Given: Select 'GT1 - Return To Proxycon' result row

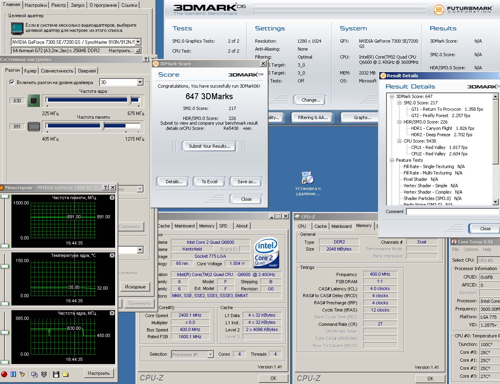Looking at the screenshot, I should pyautogui.click(x=447, y=109).
